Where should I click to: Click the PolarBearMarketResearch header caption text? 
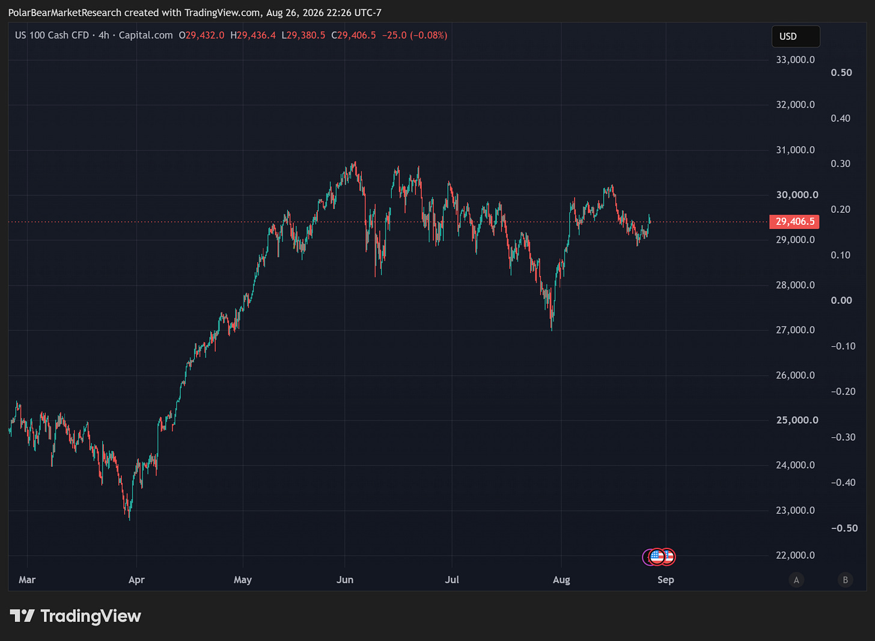(x=195, y=13)
